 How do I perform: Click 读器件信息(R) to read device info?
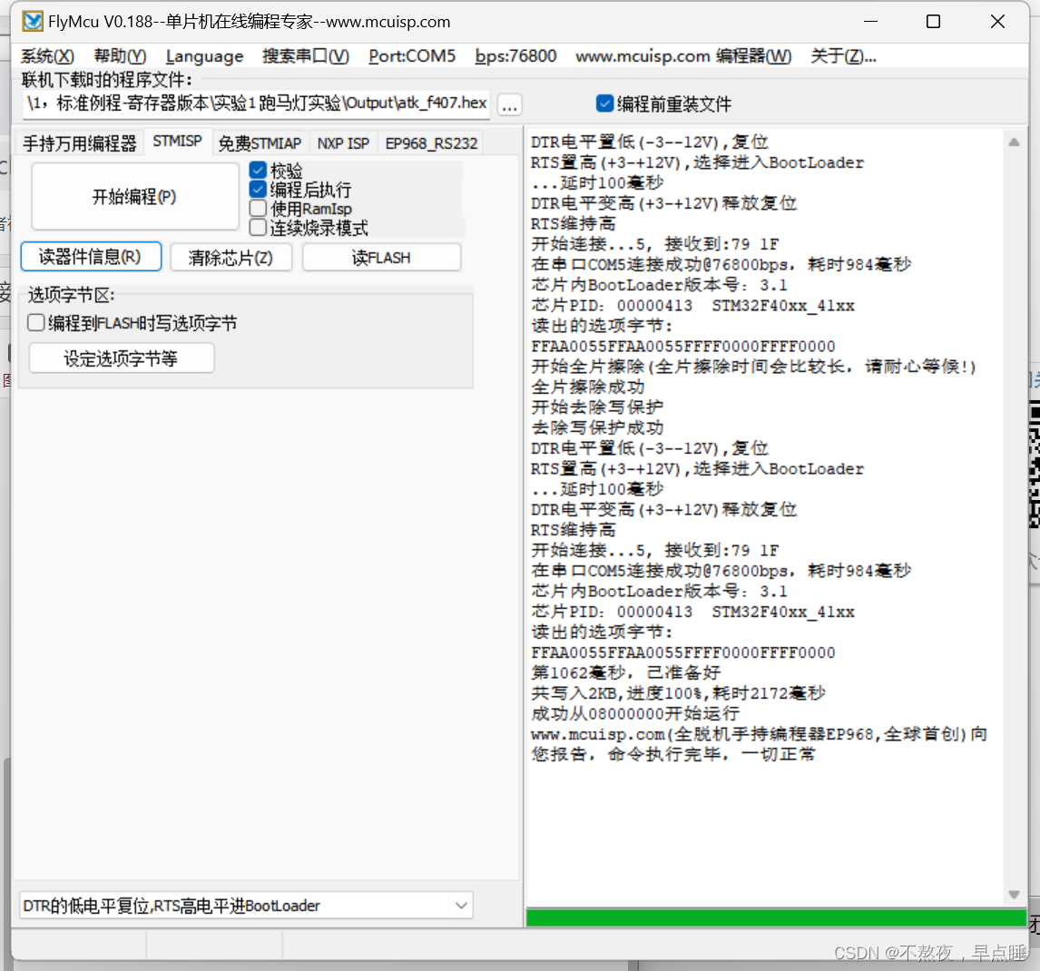point(90,257)
